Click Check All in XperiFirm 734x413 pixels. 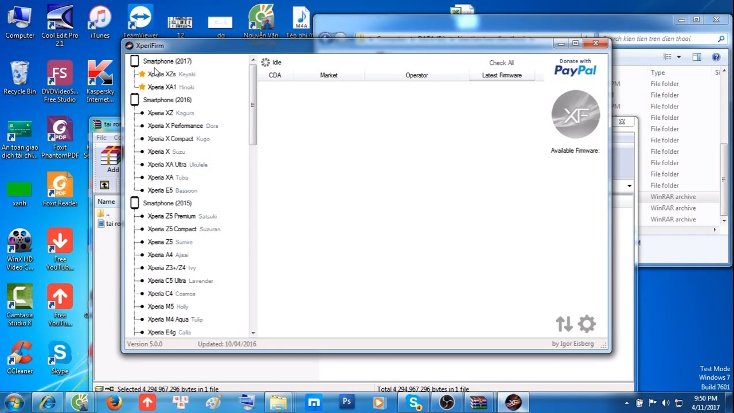[501, 63]
